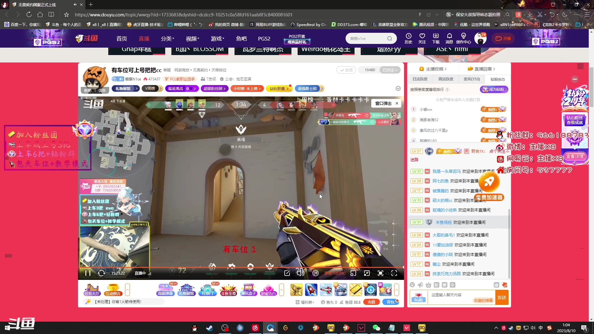Open the 任务大厅 icon
This screenshot has width=594, height=334.
(x=92, y=290)
